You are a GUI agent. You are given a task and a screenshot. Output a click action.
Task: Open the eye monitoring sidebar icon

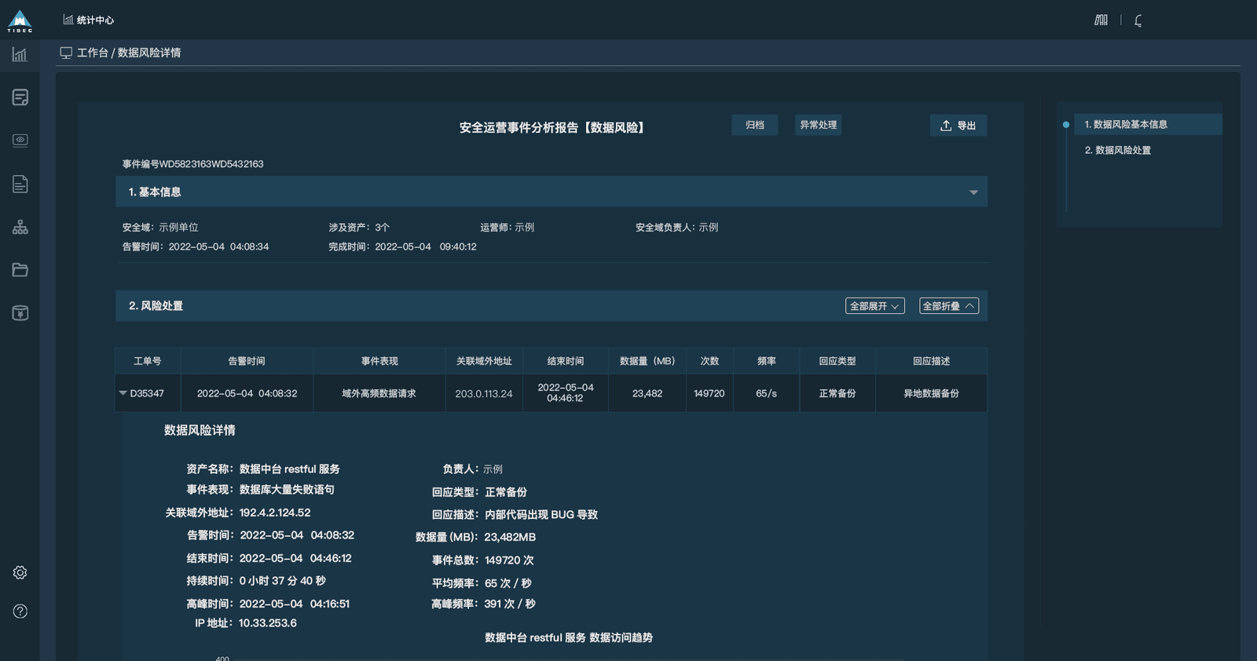[x=20, y=141]
